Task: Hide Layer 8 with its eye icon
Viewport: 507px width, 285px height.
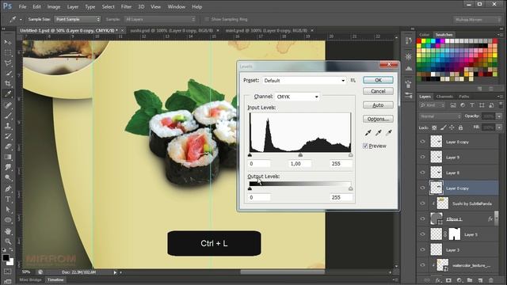Action: tap(422, 173)
